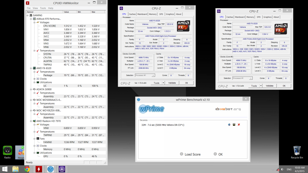
Task: Click Validate in the right CPU-Z window
Action: point(269,86)
